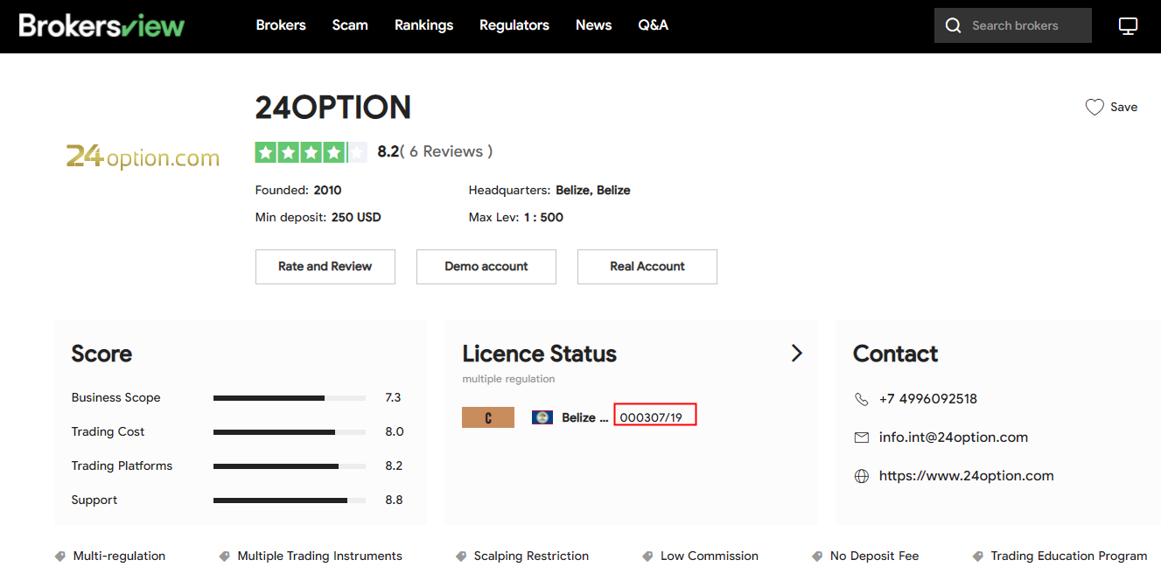Expand Licence Status with the arrow
Screen dimensions: 1161x574
click(796, 353)
